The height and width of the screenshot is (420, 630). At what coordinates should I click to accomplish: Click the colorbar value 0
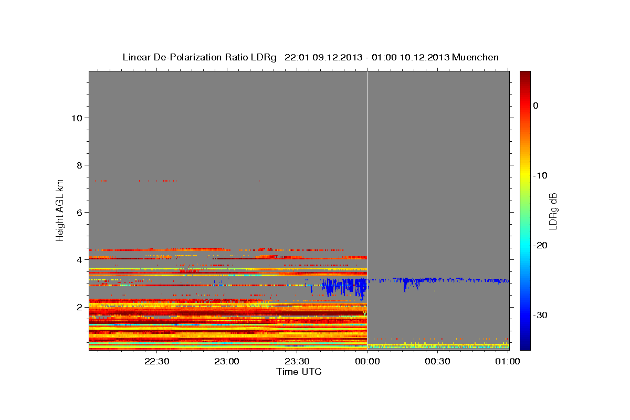[535, 106]
